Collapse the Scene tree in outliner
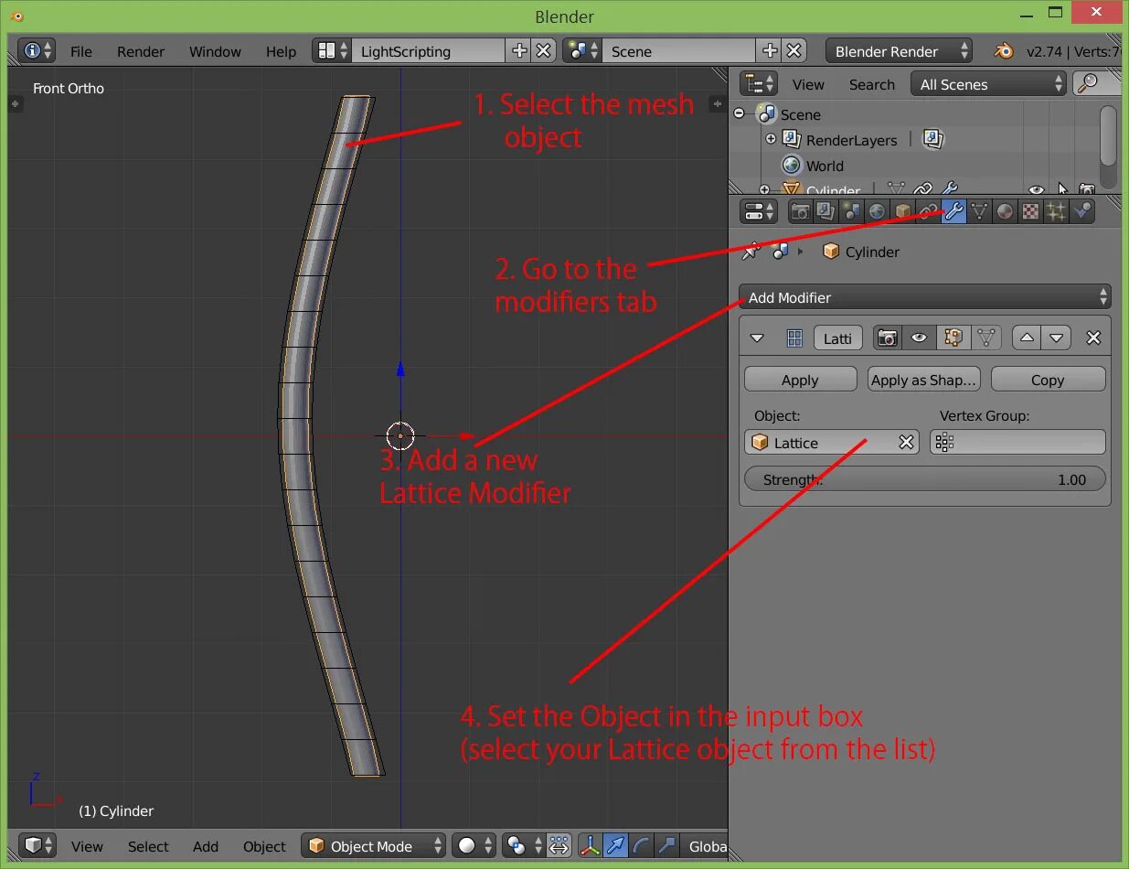 [740, 114]
